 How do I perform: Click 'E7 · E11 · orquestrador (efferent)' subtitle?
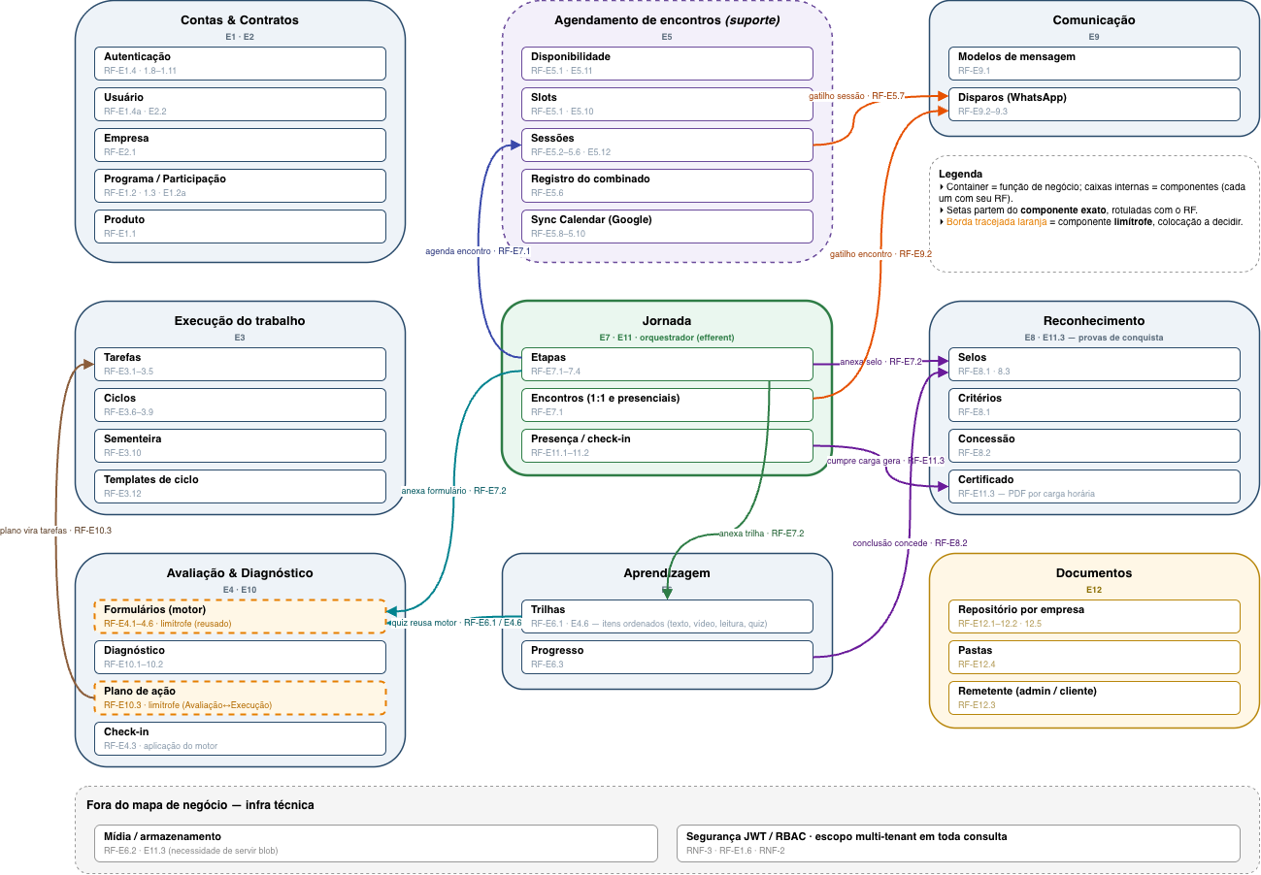667,338
